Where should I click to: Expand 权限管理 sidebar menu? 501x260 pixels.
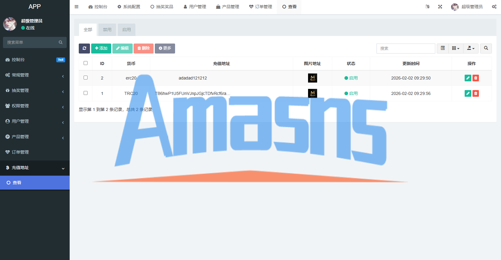(x=35, y=106)
